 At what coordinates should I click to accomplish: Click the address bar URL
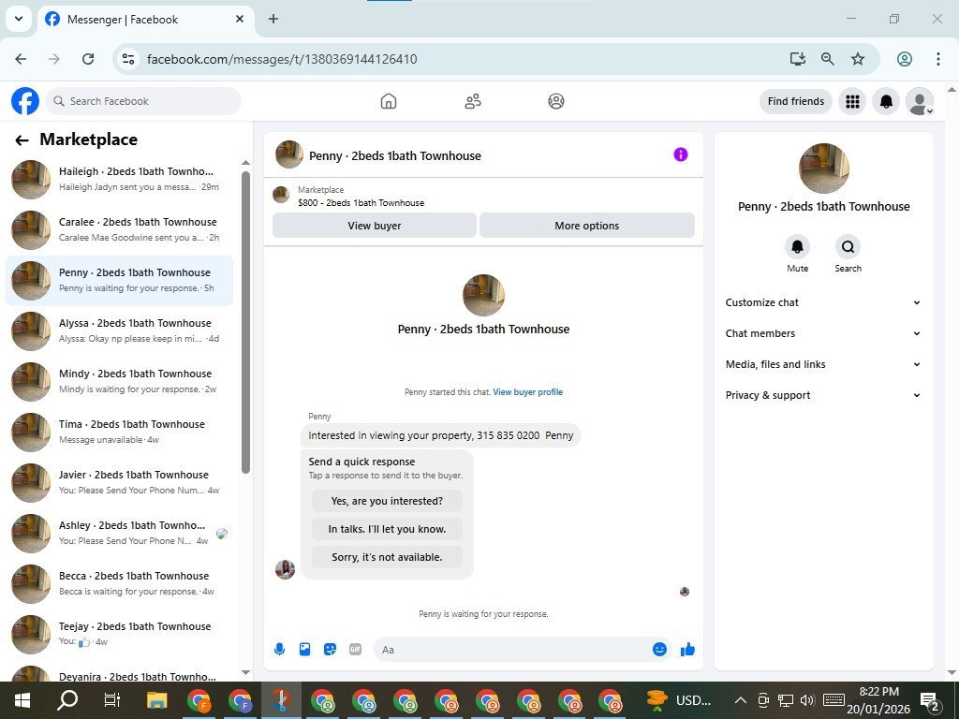pyautogui.click(x=282, y=59)
